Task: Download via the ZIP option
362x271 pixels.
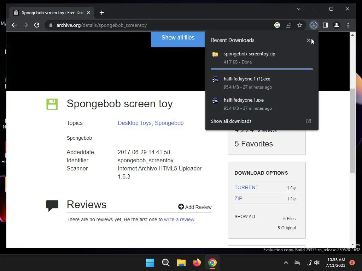Action: tap(239, 198)
